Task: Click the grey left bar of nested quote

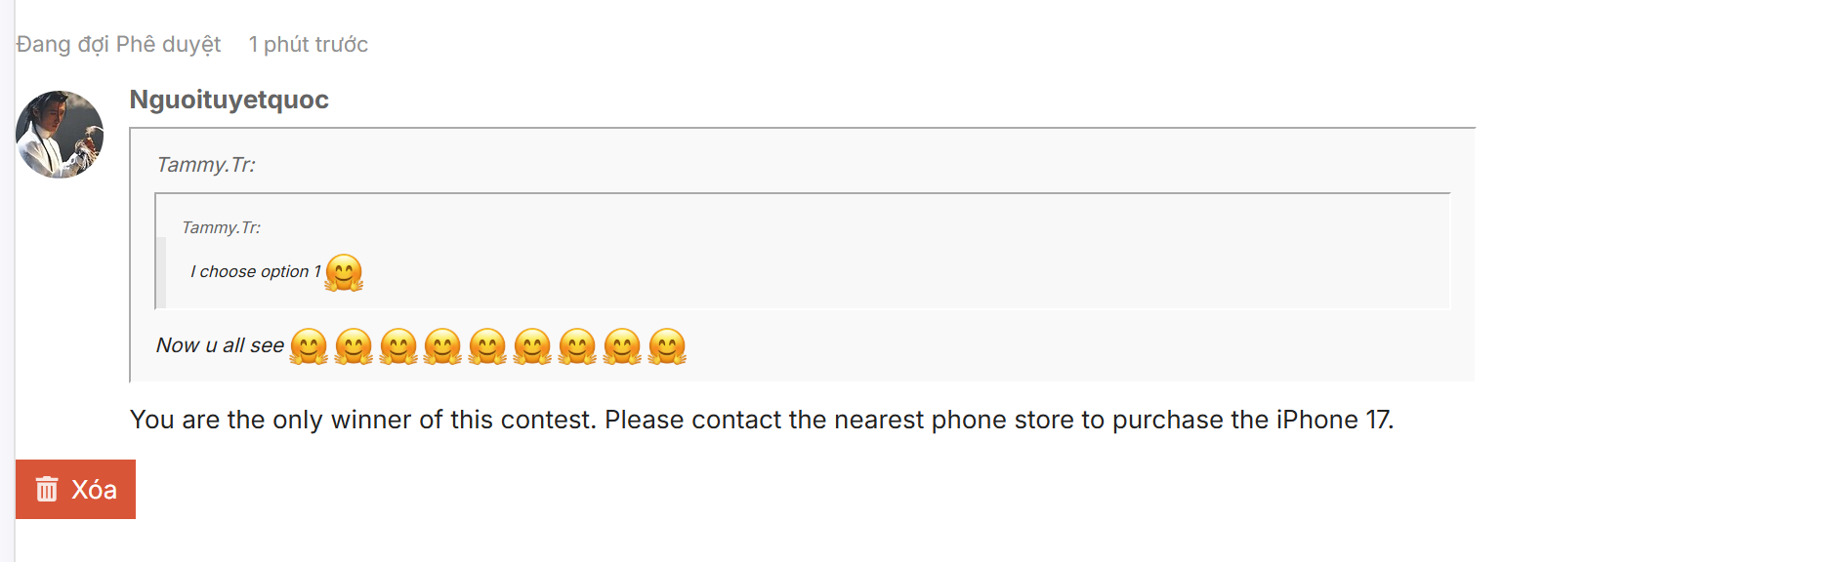Action: coord(161,272)
